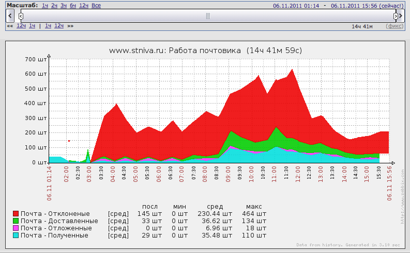This screenshot has width=410, height=253.
Task: Click the center grip of the timeline slider
Action: click(x=208, y=16)
